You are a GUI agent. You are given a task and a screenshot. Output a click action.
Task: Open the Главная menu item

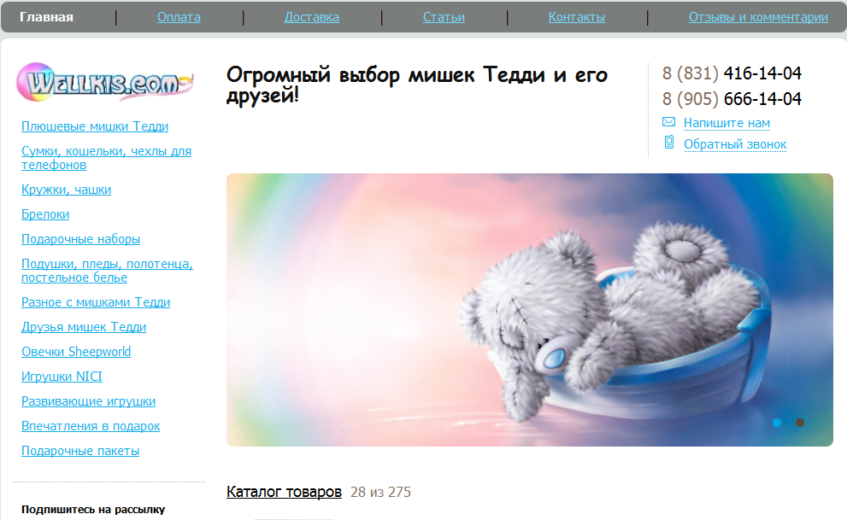(x=46, y=17)
